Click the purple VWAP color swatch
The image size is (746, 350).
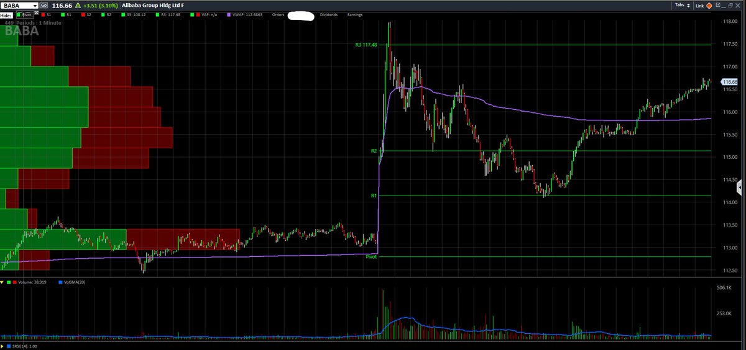pos(229,15)
